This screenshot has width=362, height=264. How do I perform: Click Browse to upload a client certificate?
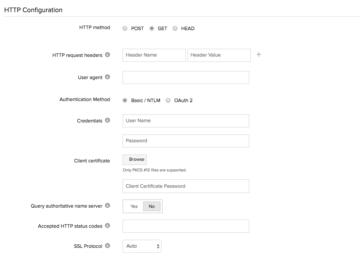point(134,160)
